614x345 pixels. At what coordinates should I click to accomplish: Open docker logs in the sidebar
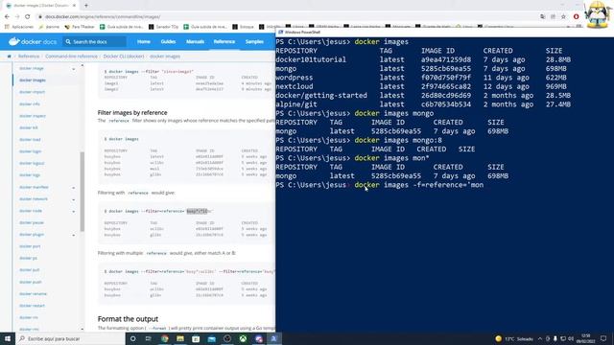click(30, 174)
